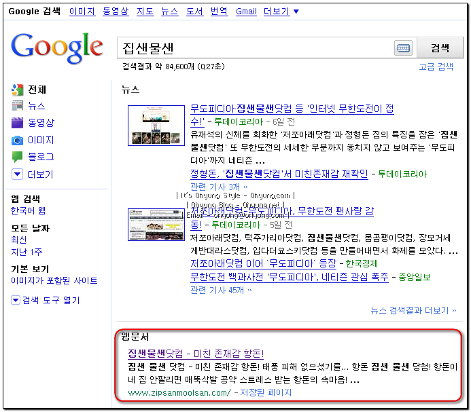Screen dimensions: 471x412
Task: Click 검색 도구 열기 text link
Action: (51, 300)
